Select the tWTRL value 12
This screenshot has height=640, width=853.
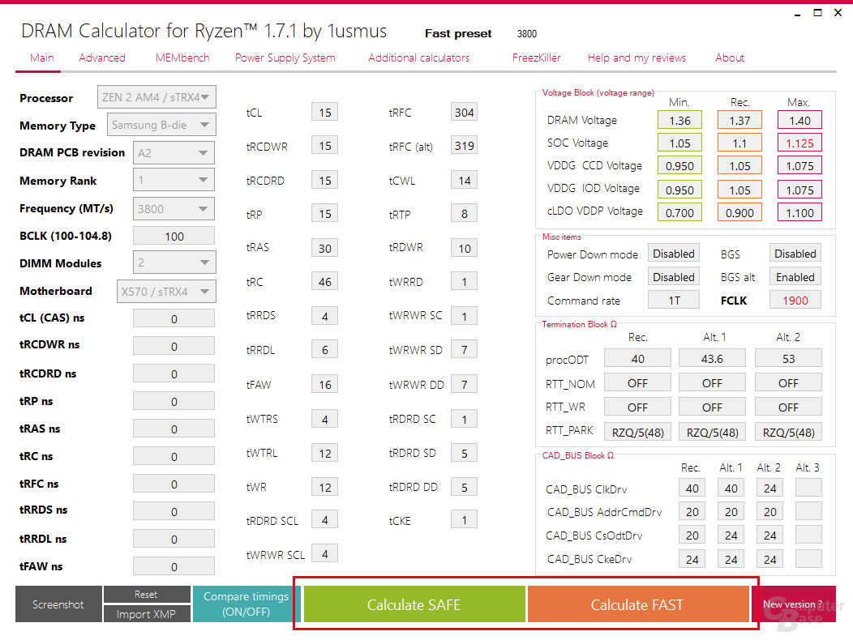click(x=325, y=453)
